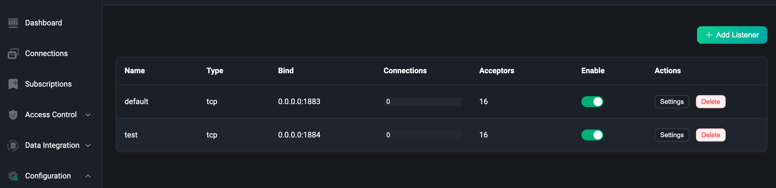The width and height of the screenshot is (776, 188).
Task: Click the default listener connections bar
Action: tap(422, 102)
